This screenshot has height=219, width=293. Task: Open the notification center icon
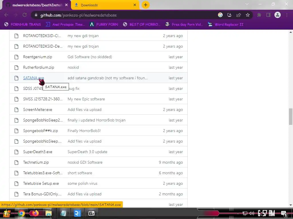pyautogui.click(x=284, y=214)
